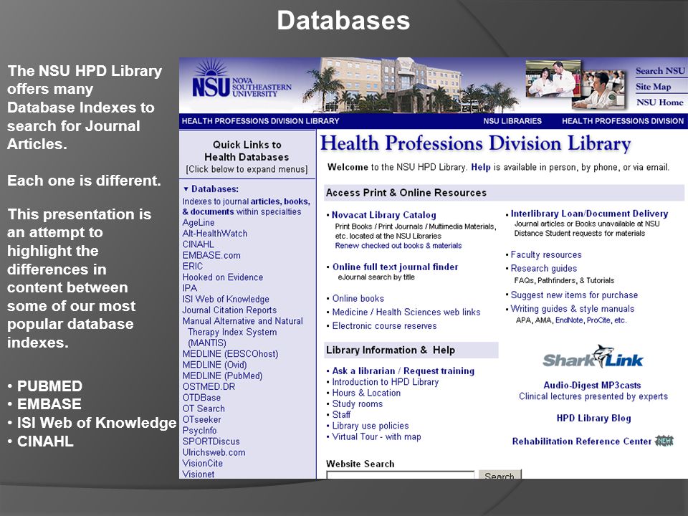Image resolution: width=688 pixels, height=516 pixels.
Task: Open Online full text journal finder
Action: (x=395, y=267)
